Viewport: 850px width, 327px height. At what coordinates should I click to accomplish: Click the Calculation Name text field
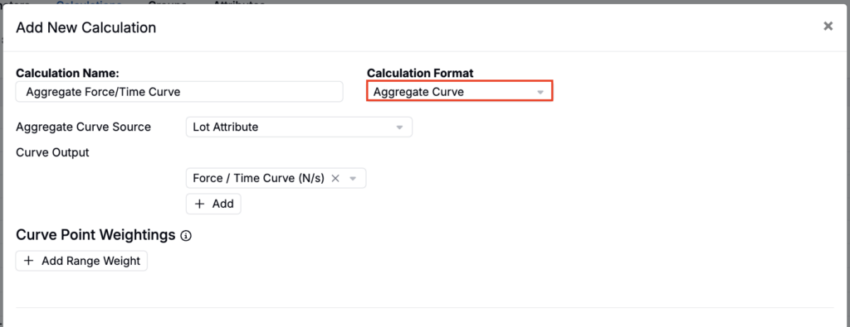click(179, 92)
